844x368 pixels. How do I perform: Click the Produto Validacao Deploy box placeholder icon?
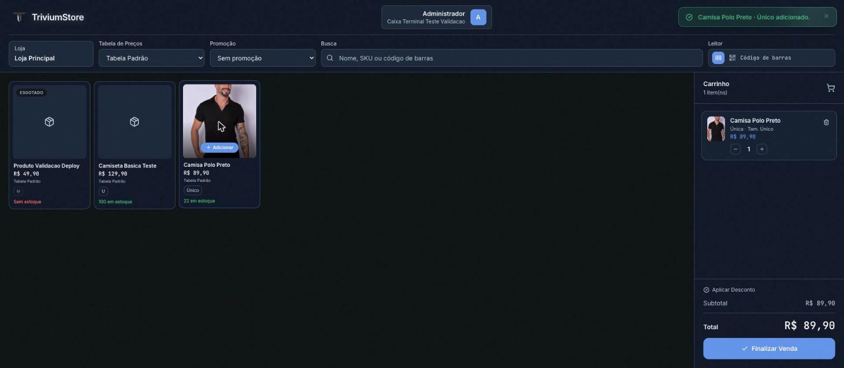[50, 122]
